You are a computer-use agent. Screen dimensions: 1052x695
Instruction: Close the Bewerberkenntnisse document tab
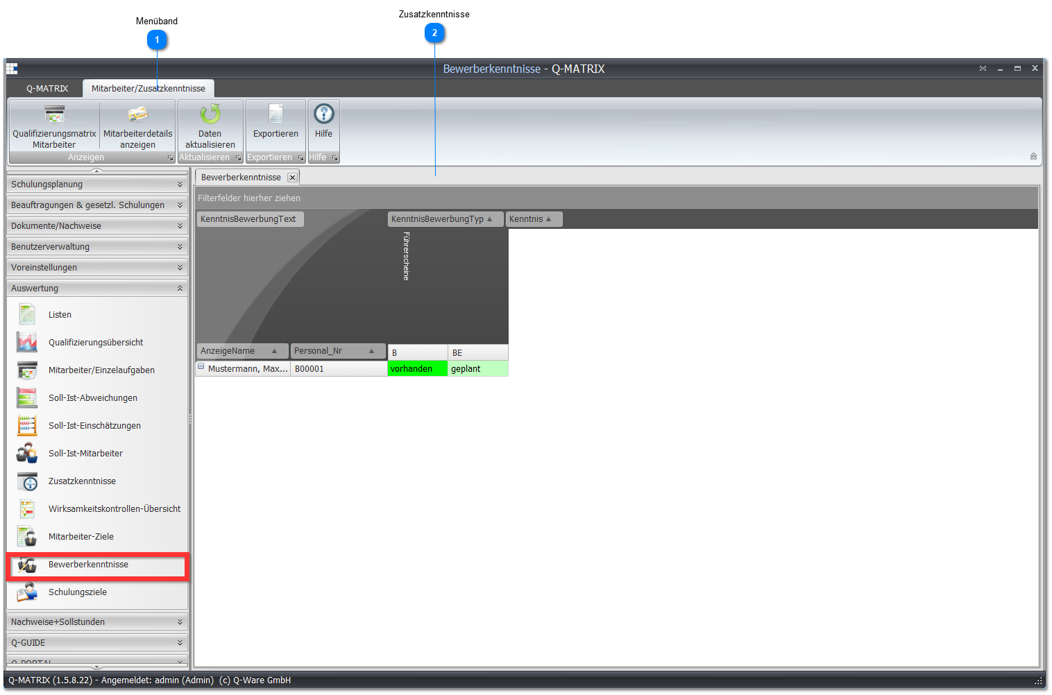[x=292, y=178]
